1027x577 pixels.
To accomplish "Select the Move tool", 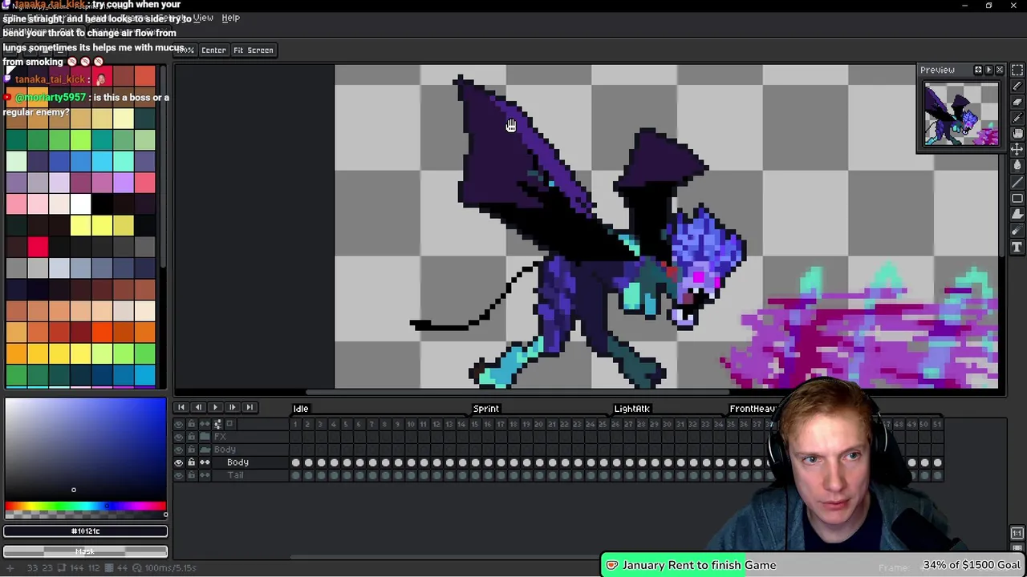I will pos(1017,150).
